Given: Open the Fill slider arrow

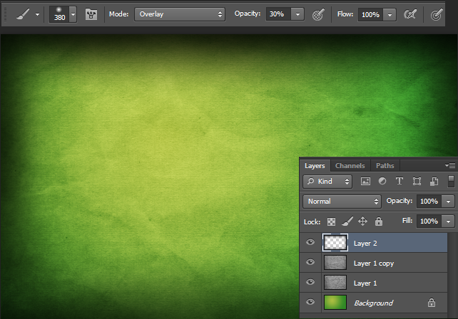Looking at the screenshot, I should coord(448,221).
